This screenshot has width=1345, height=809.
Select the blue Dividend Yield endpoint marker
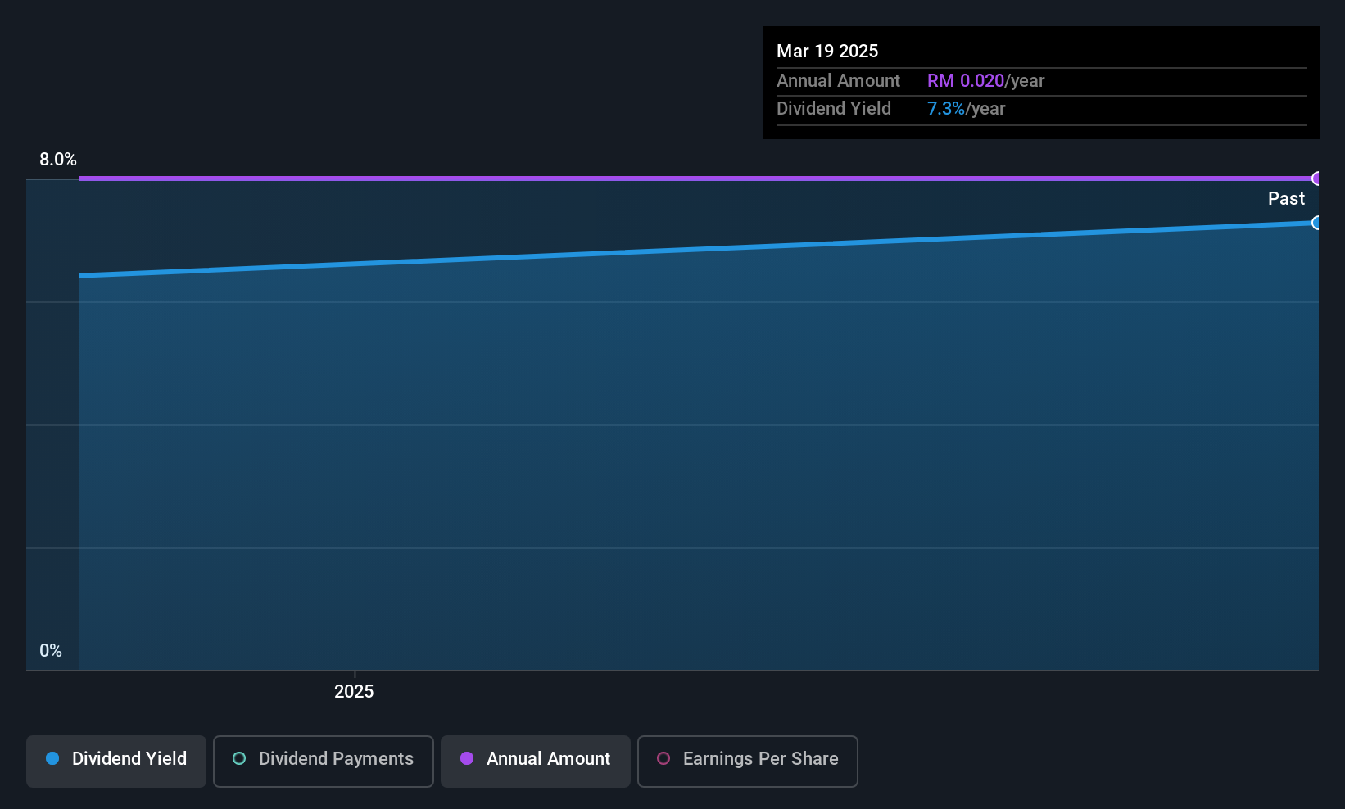coord(1316,223)
